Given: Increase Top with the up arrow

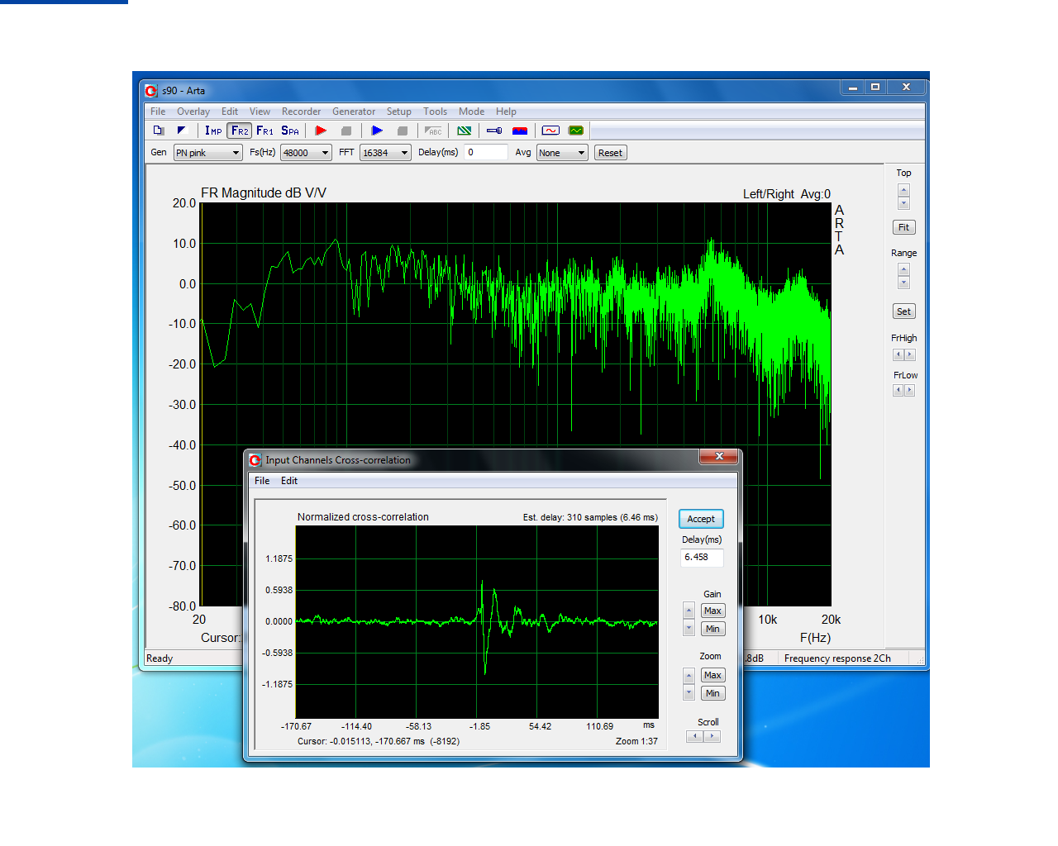Looking at the screenshot, I should (903, 190).
